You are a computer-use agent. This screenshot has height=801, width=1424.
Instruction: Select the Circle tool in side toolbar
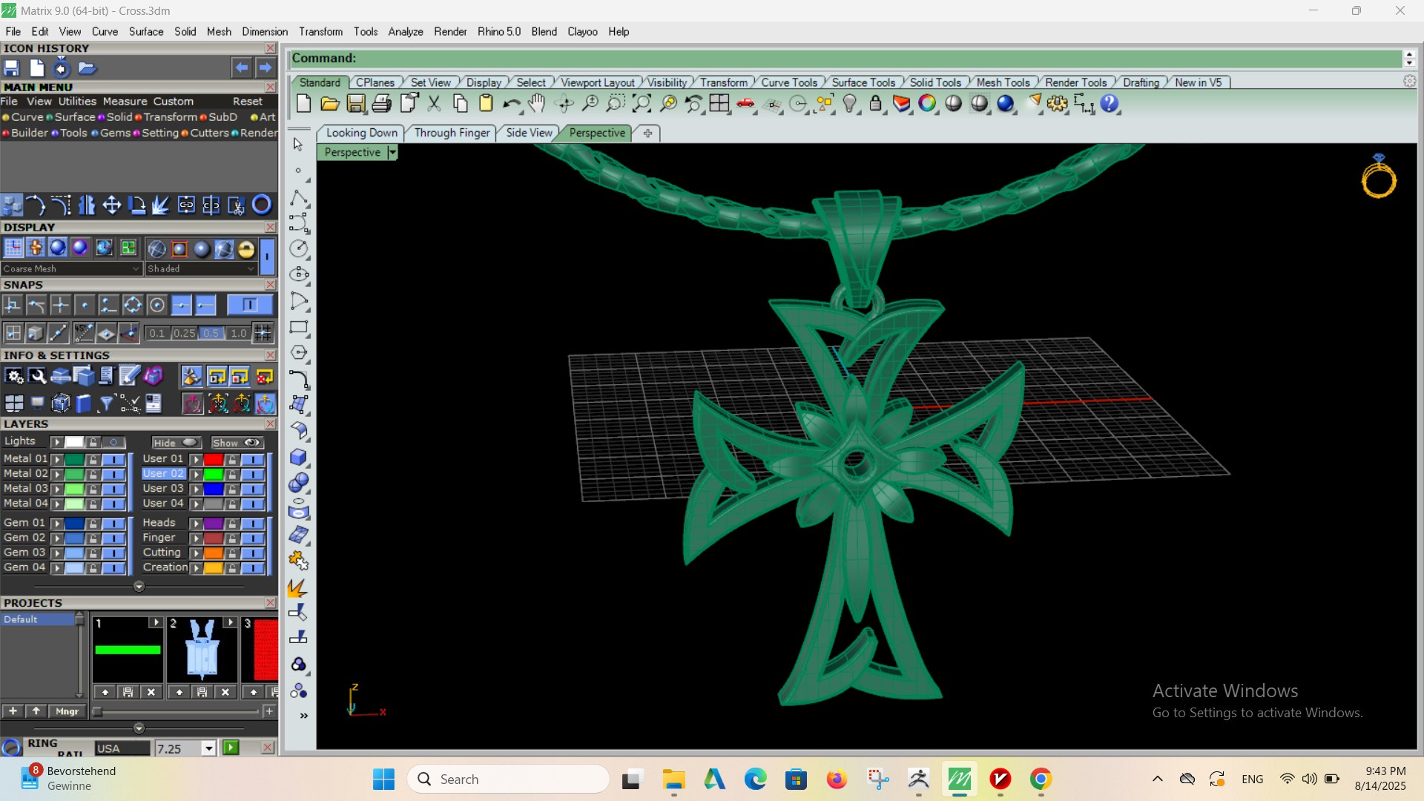tap(298, 249)
